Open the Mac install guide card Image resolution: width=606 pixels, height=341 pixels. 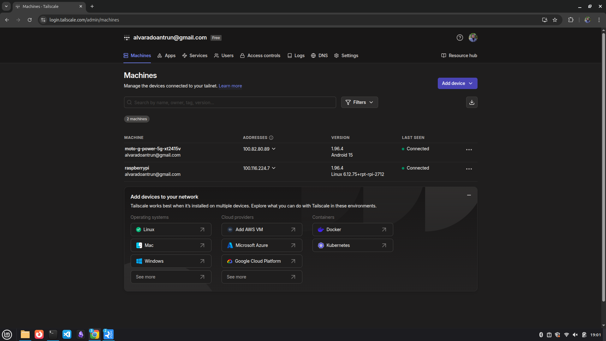[x=171, y=245]
